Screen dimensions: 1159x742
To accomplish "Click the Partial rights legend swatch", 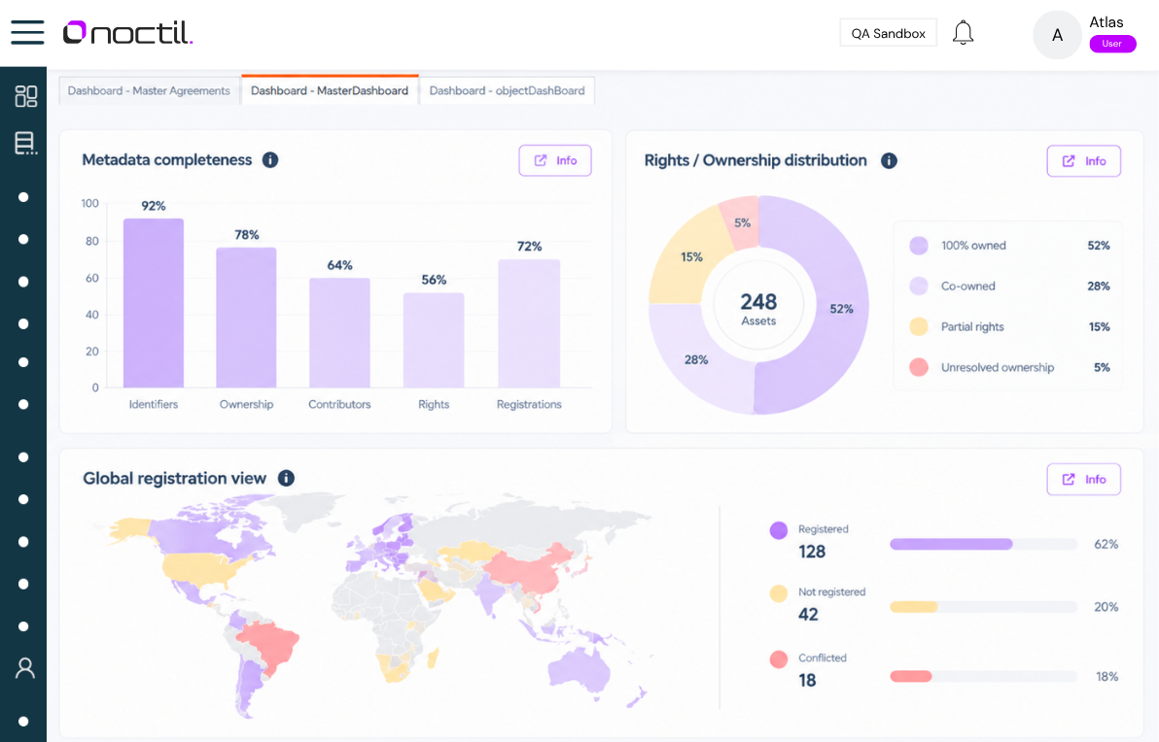I will (919, 327).
